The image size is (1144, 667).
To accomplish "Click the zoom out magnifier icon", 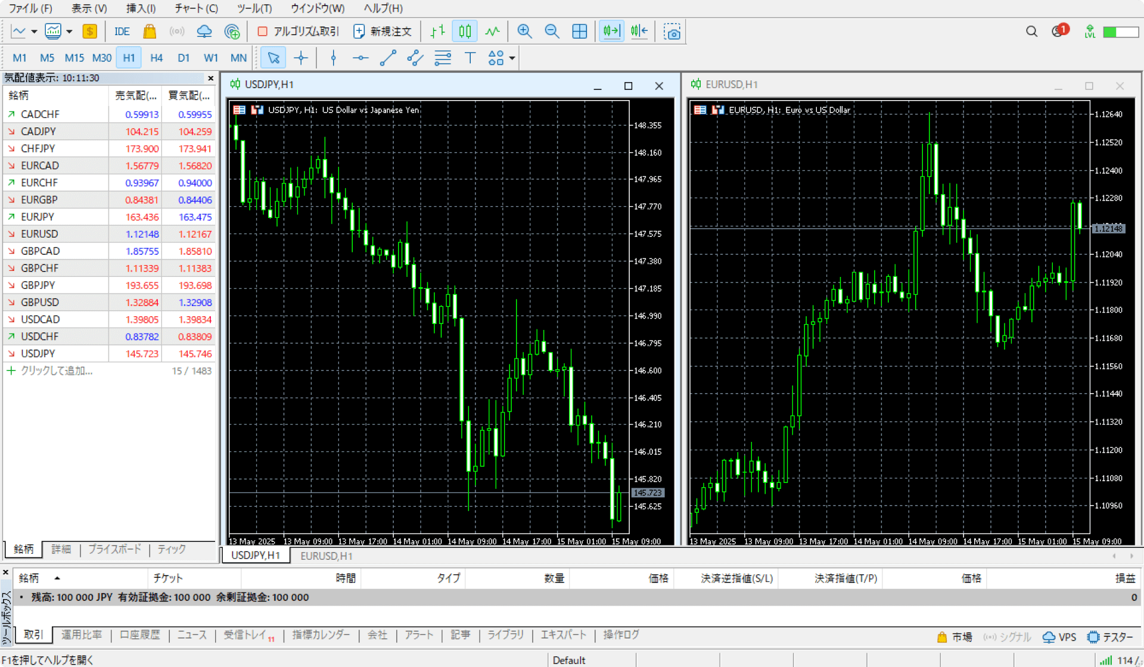I will (552, 32).
